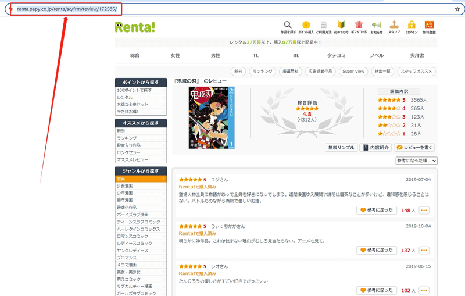Click the お知らせ megaphone icon

pyautogui.click(x=376, y=25)
